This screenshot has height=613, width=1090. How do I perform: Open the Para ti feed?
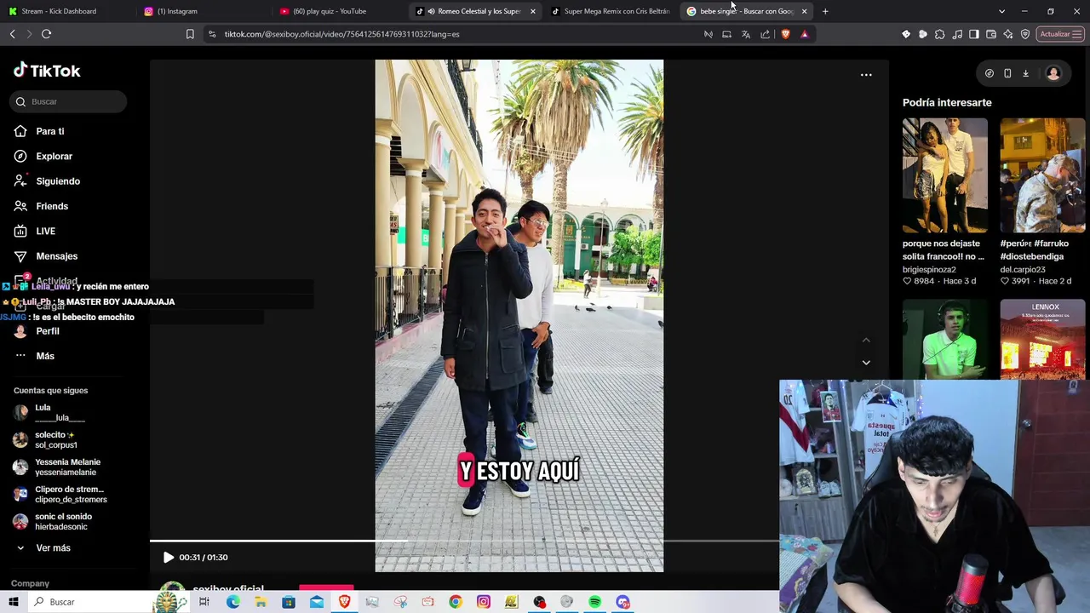[x=50, y=131]
